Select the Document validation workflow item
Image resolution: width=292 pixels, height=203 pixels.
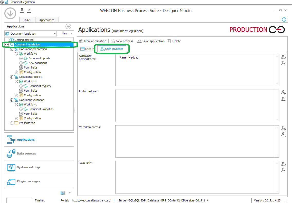point(41,109)
